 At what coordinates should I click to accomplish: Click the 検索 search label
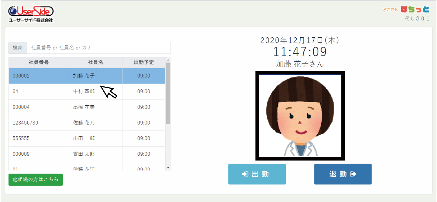(x=18, y=48)
